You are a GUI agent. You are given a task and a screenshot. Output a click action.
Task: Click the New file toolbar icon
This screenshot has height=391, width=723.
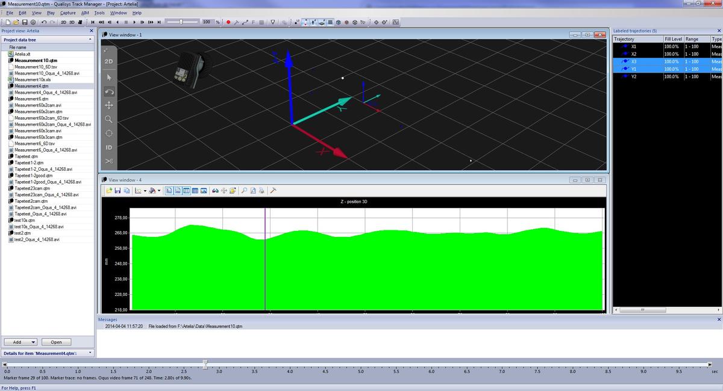(8, 22)
